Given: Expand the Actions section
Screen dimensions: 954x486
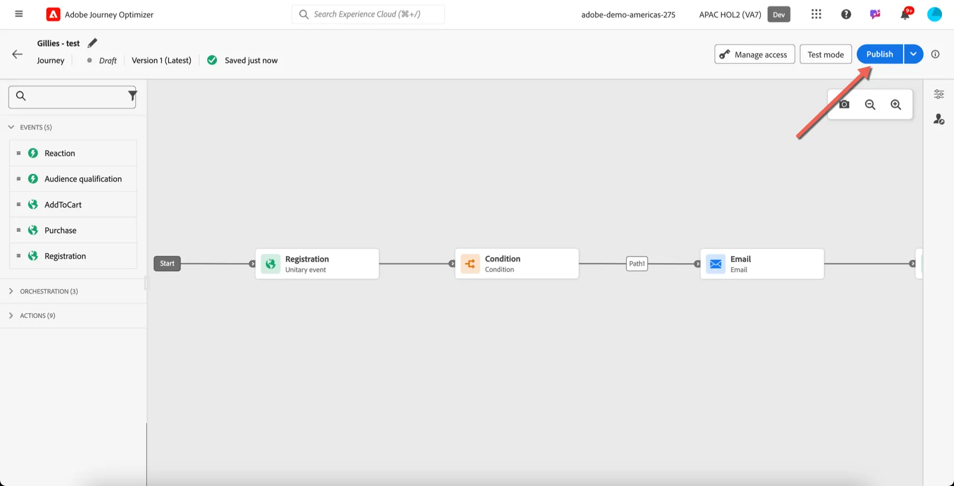Looking at the screenshot, I should (11, 316).
